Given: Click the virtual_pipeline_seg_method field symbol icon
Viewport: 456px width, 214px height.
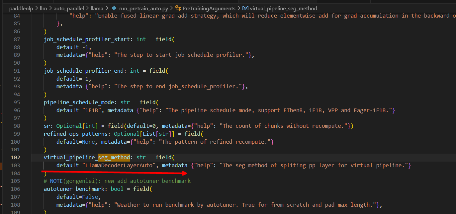Looking at the screenshot, I should (x=245, y=8).
